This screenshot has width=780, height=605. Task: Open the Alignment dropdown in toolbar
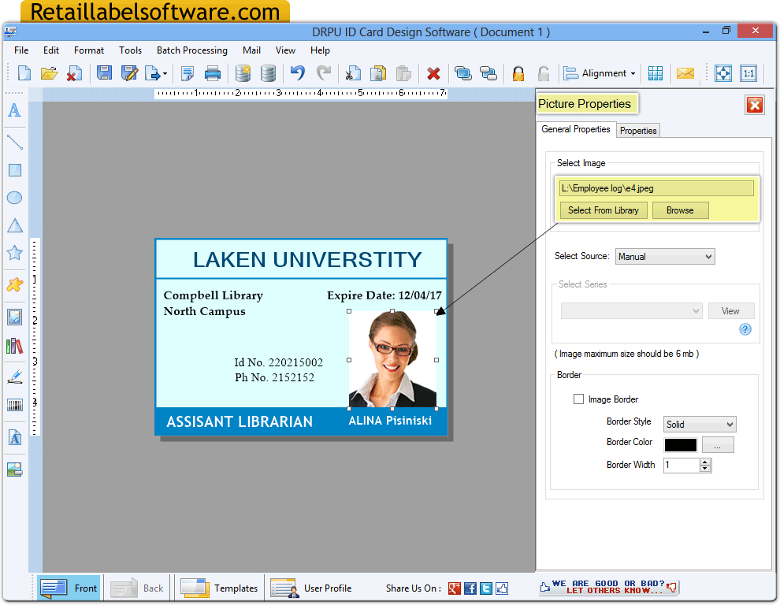[x=600, y=73]
